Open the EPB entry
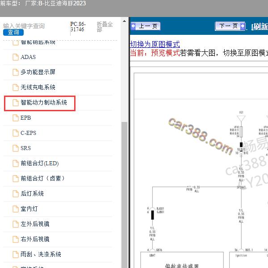This screenshot has width=268, height=268. [x=25, y=118]
